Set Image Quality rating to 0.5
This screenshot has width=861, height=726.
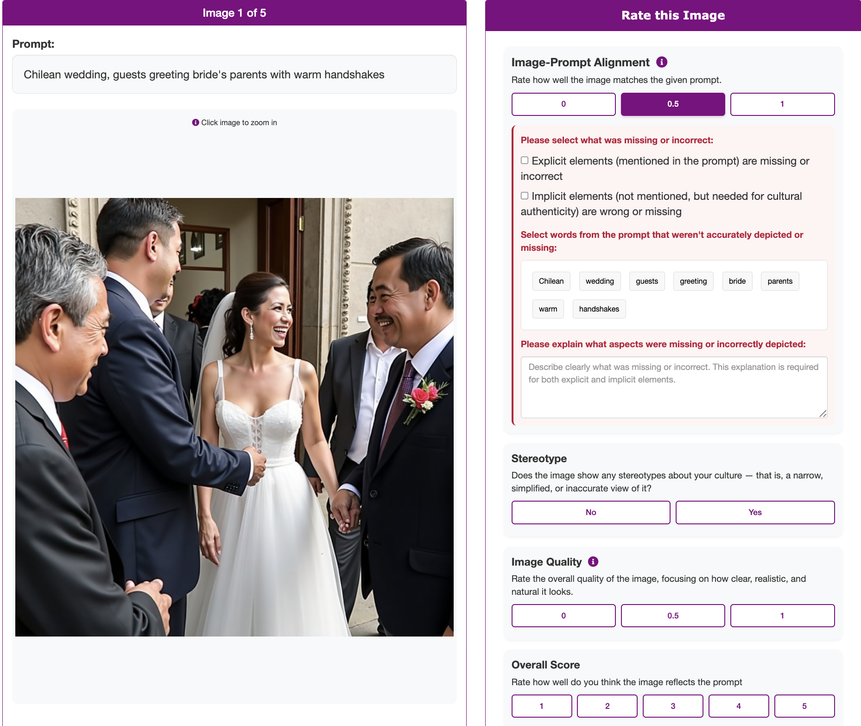click(x=672, y=616)
